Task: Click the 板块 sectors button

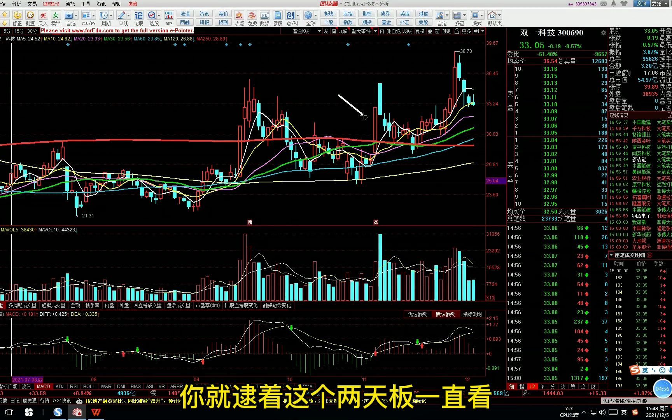Action: (x=329, y=14)
